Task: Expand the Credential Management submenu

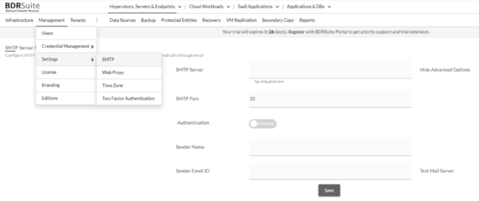Action: pos(66,46)
